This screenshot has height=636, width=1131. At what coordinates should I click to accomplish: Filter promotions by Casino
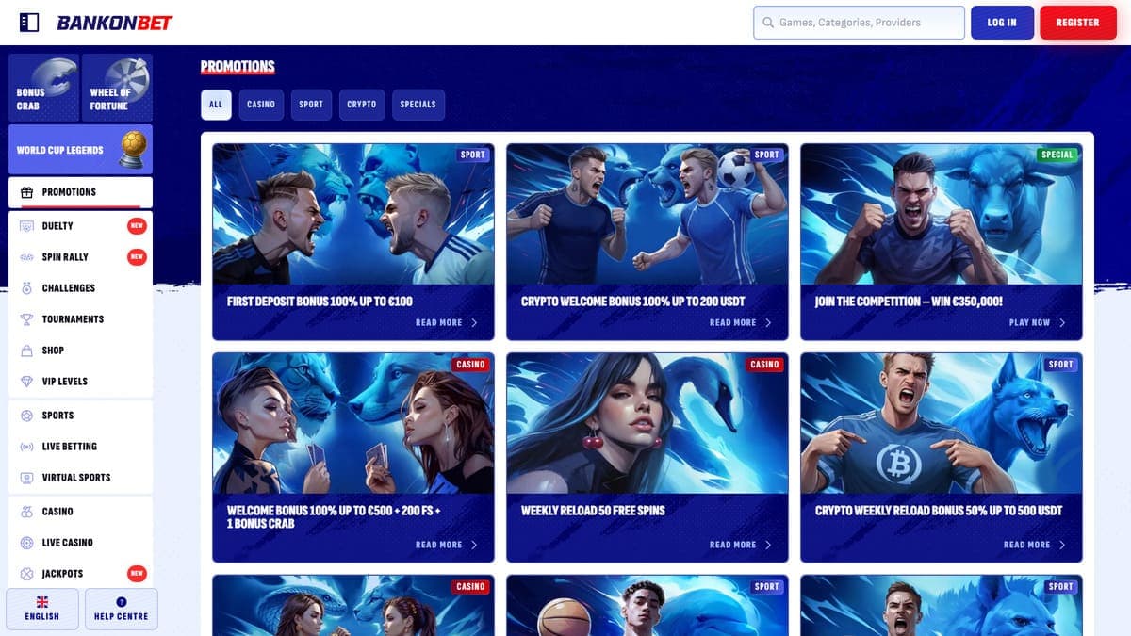coord(261,105)
